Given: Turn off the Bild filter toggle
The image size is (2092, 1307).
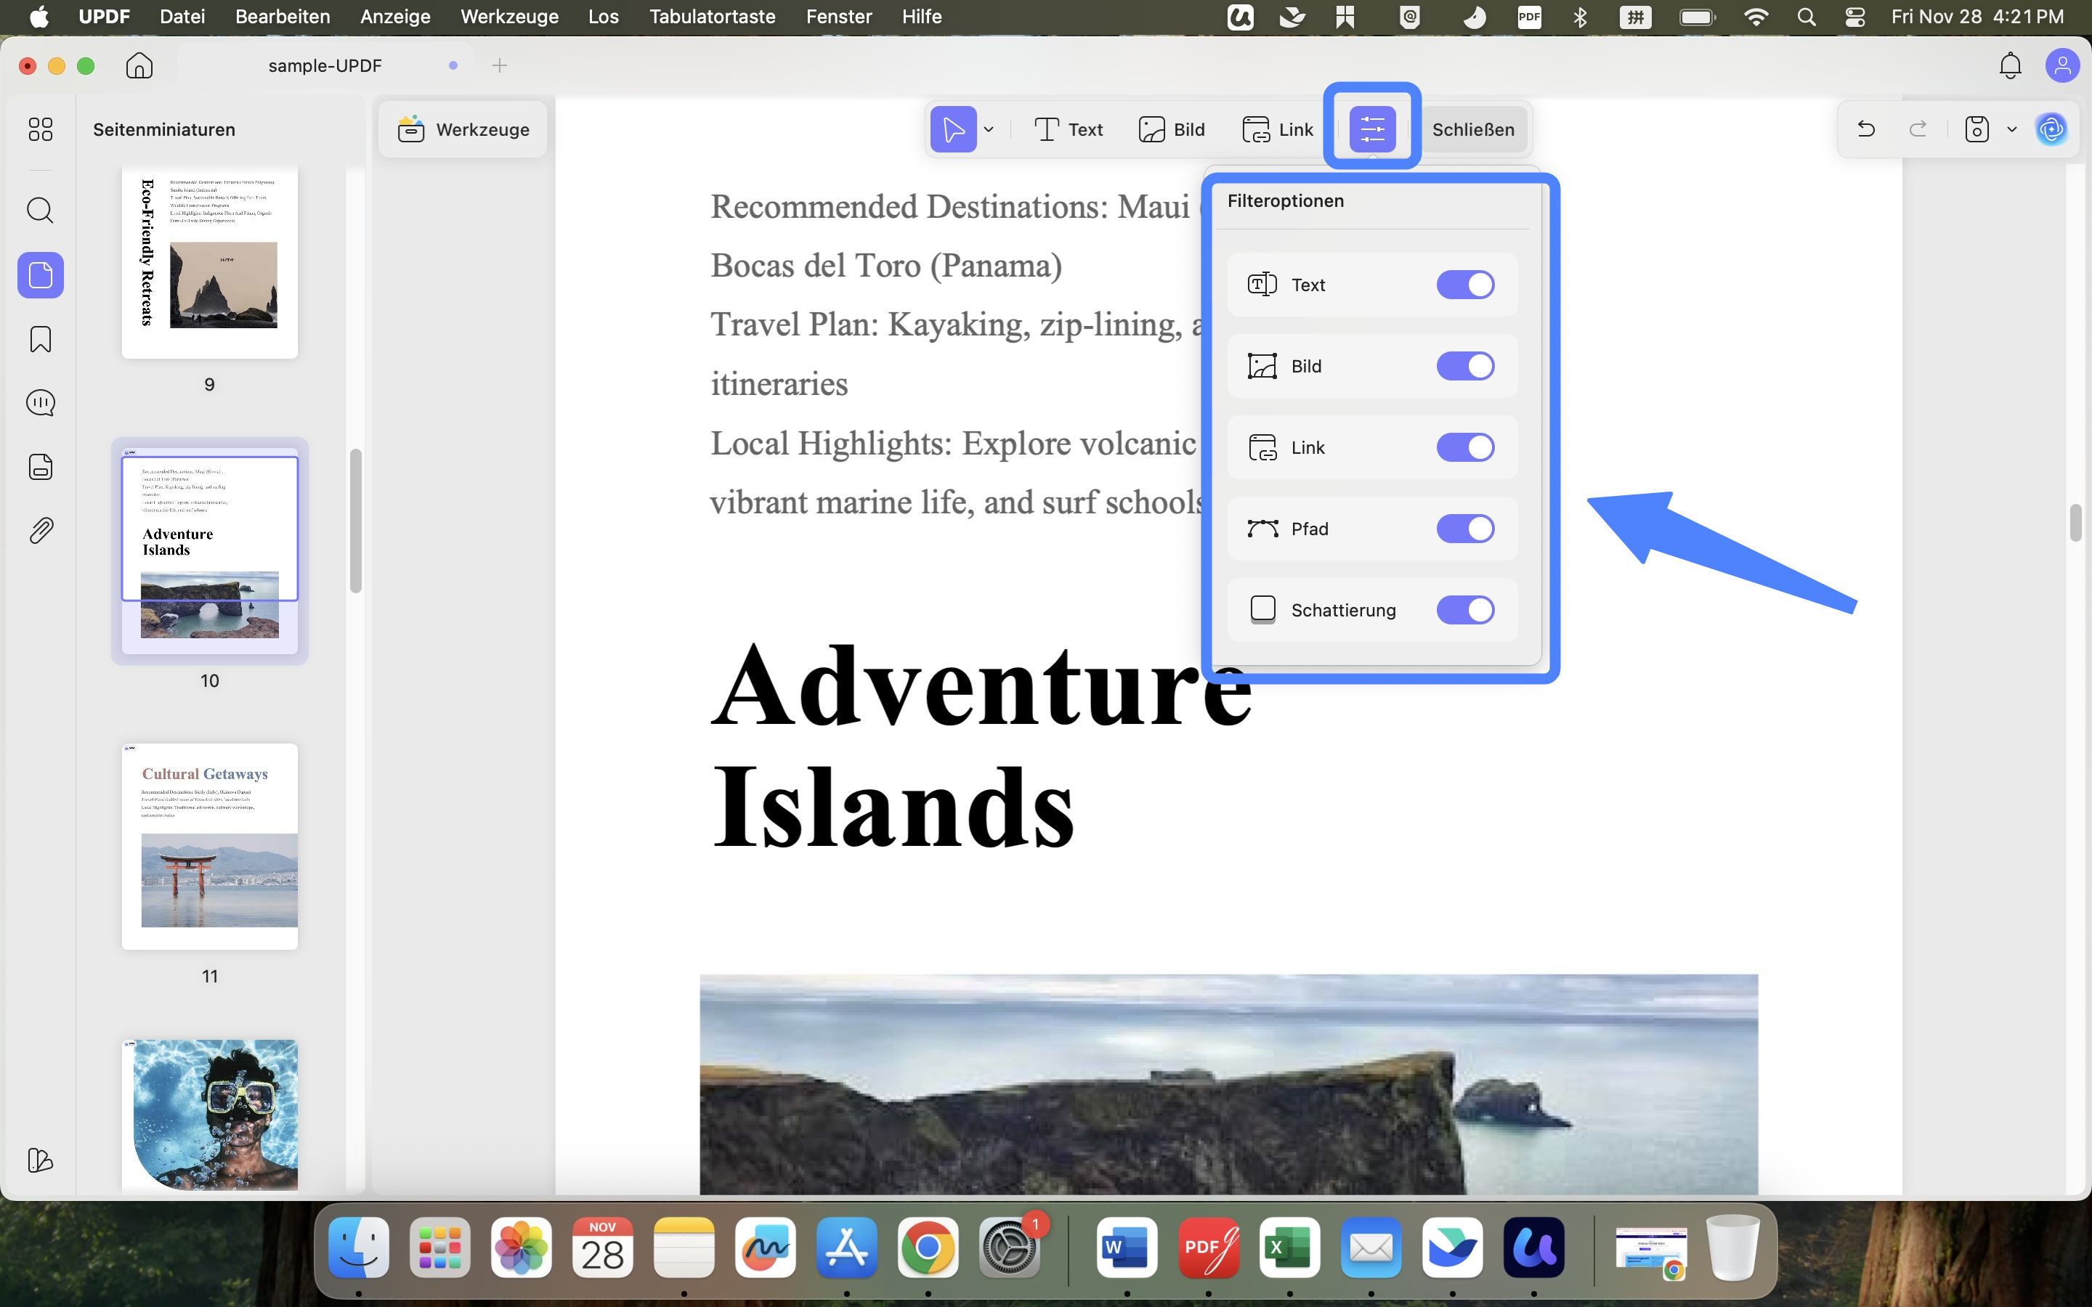Looking at the screenshot, I should [x=1465, y=366].
